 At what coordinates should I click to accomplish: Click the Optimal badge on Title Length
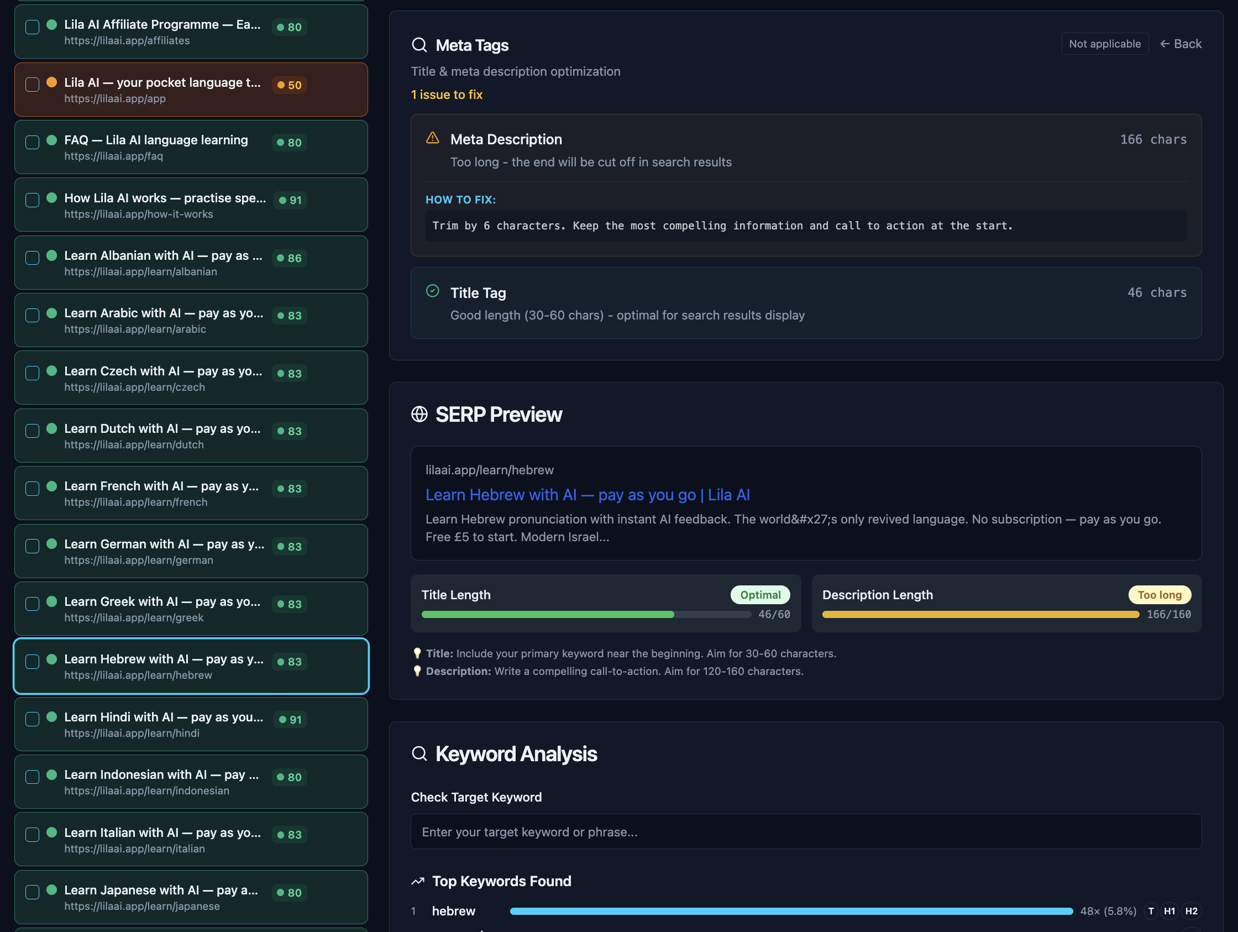(760, 595)
